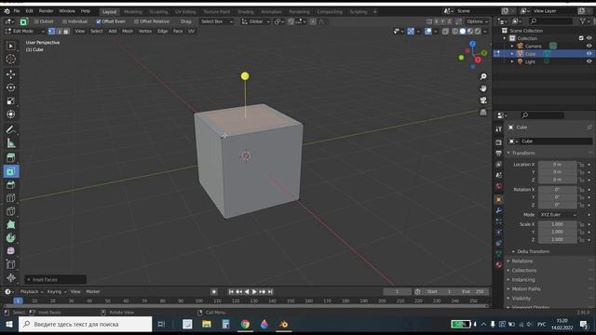Activate the Rotate tool
The height and width of the screenshot is (335, 596).
pyautogui.click(x=10, y=87)
